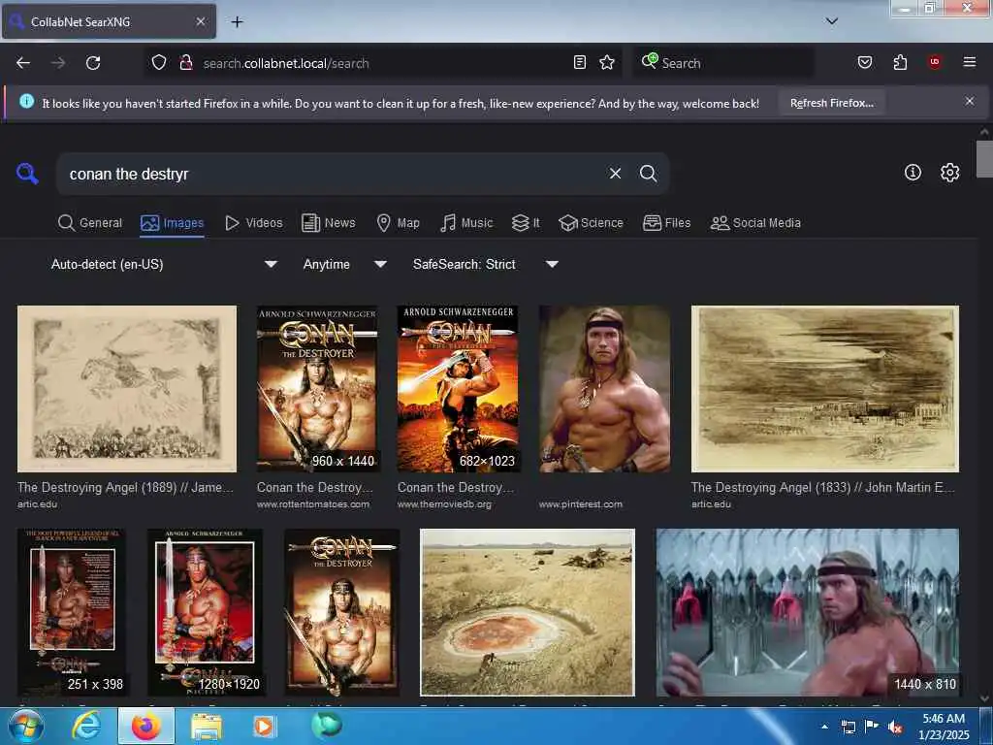Screen dimensions: 993x745
Task: Click the muted volume tray icon
Action: (x=895, y=728)
